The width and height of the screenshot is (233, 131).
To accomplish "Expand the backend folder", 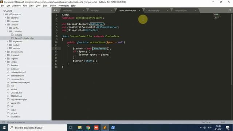I will point(5,18).
